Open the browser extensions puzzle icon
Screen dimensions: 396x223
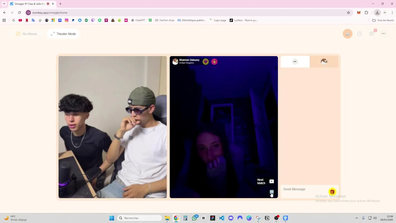click(366, 13)
